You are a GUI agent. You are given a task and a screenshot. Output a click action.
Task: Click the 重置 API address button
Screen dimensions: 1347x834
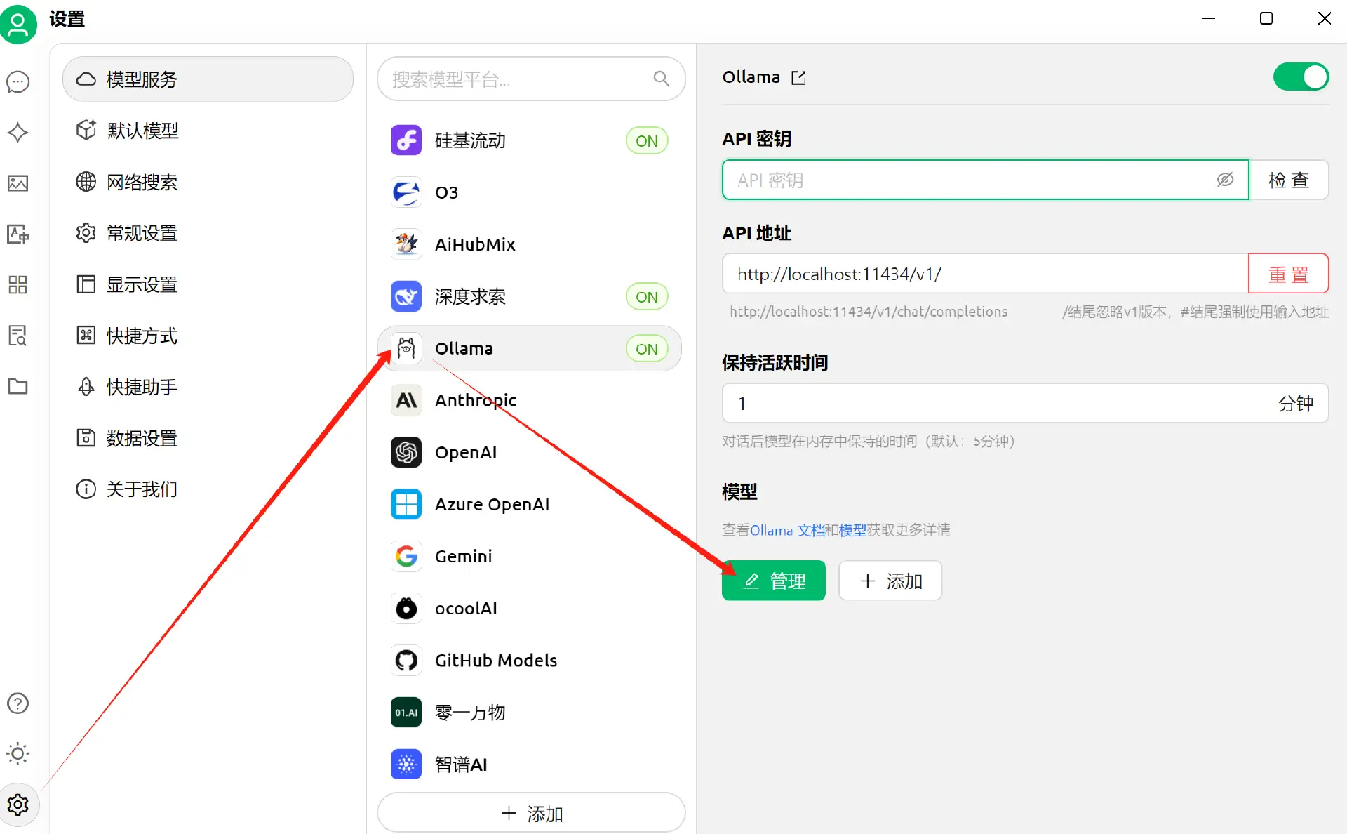1289,274
